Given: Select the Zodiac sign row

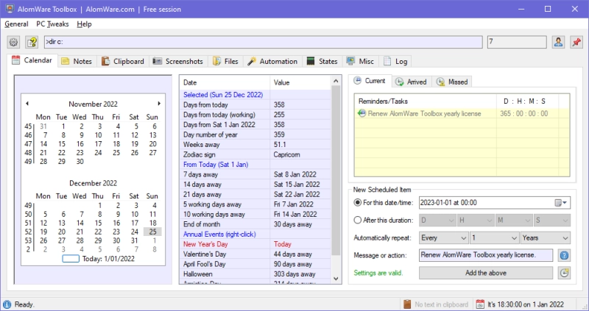Looking at the screenshot, I should click(x=255, y=154).
